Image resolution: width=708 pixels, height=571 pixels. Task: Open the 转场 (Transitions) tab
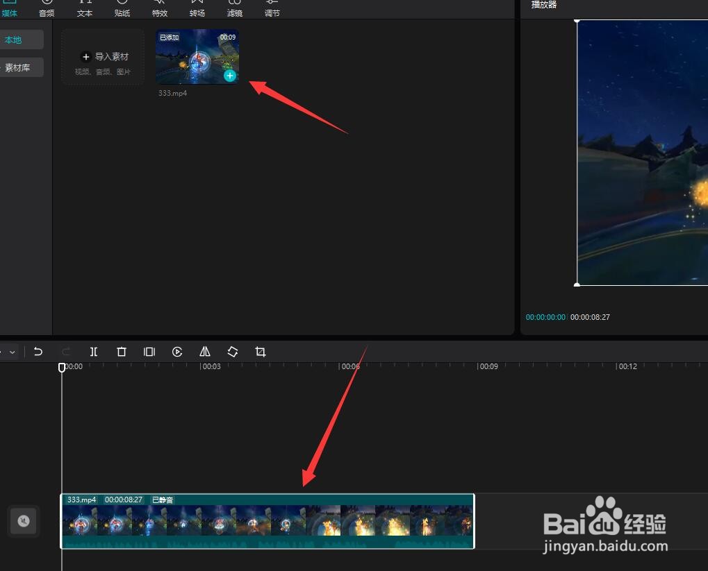pos(197,9)
